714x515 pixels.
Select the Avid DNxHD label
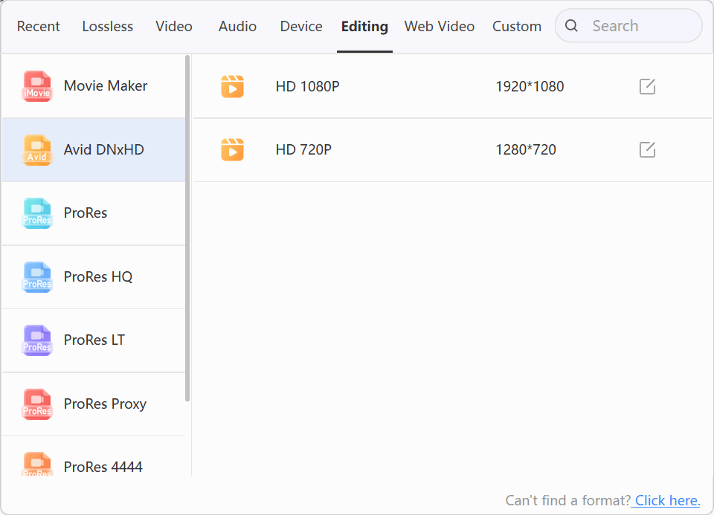(x=104, y=149)
